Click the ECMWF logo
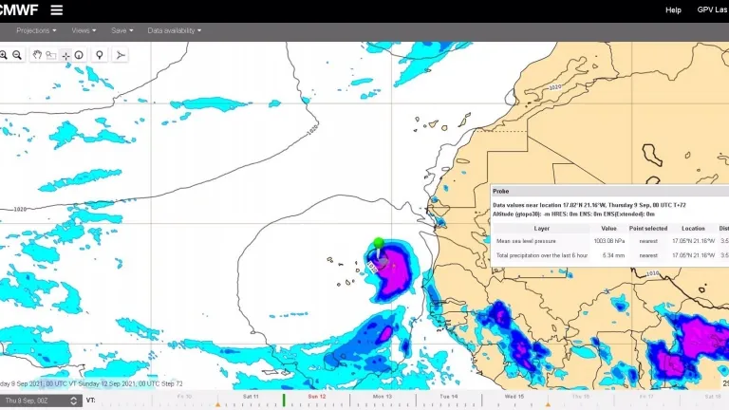The image size is (729, 410). click(19, 10)
